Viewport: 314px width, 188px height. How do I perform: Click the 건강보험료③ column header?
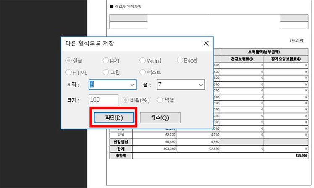(242, 59)
